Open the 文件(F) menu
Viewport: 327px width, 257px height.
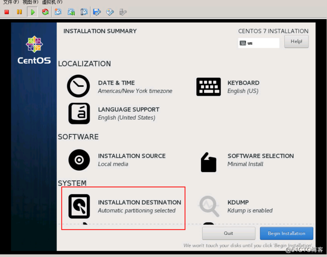(x=11, y=2)
